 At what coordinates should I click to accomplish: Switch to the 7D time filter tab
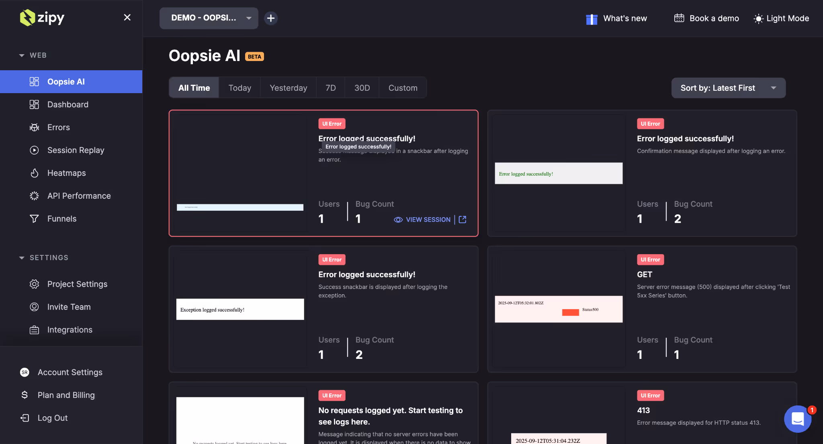(x=330, y=88)
